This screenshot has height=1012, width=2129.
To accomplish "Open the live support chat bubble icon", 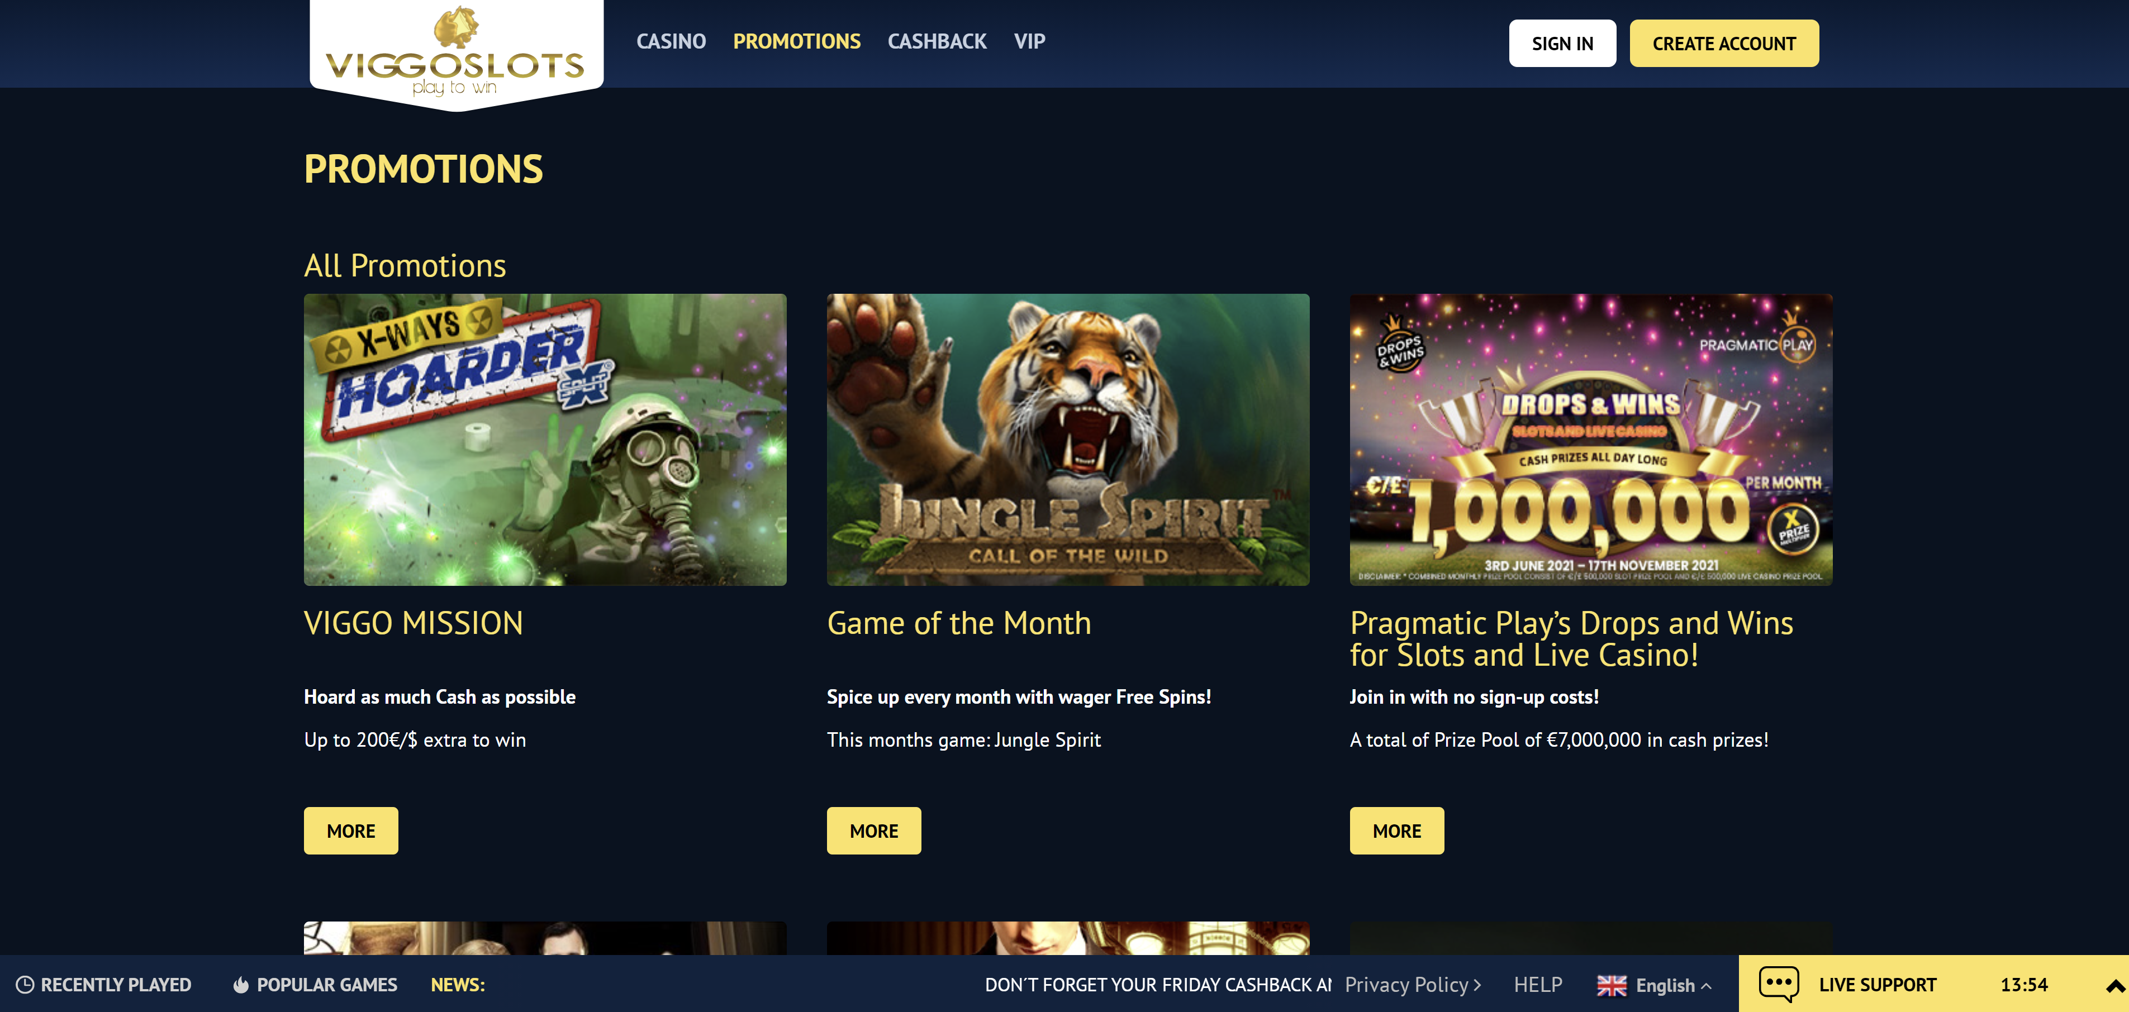I will (1779, 984).
